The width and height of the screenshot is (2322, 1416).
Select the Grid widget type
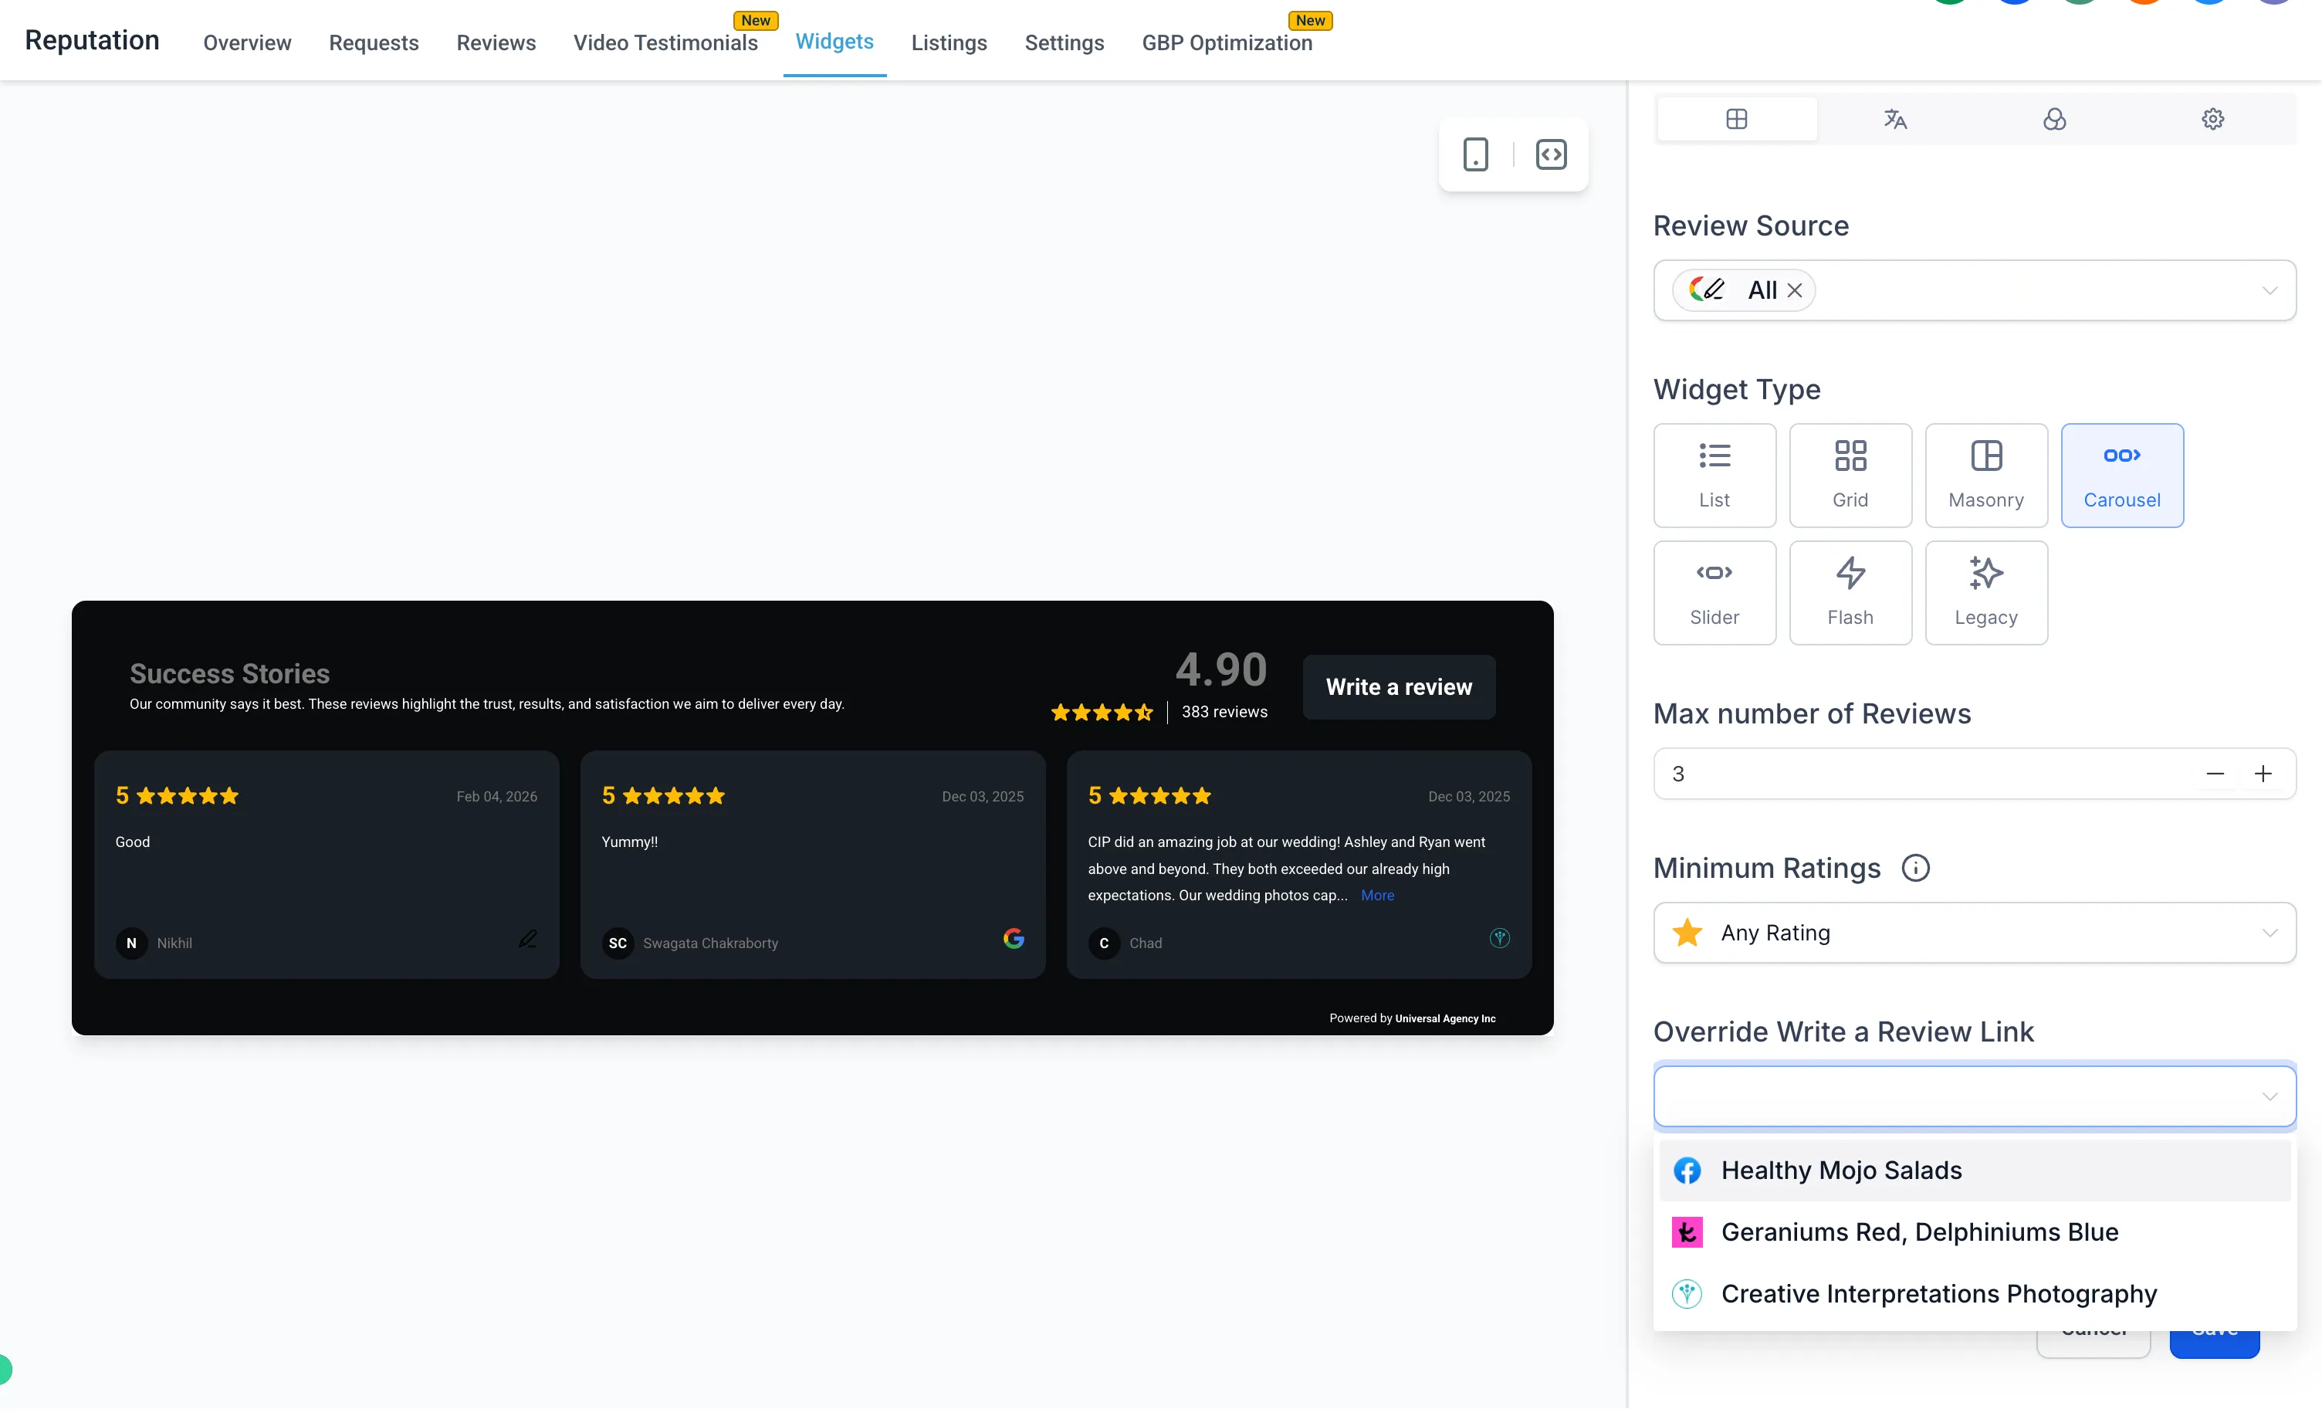(x=1849, y=475)
